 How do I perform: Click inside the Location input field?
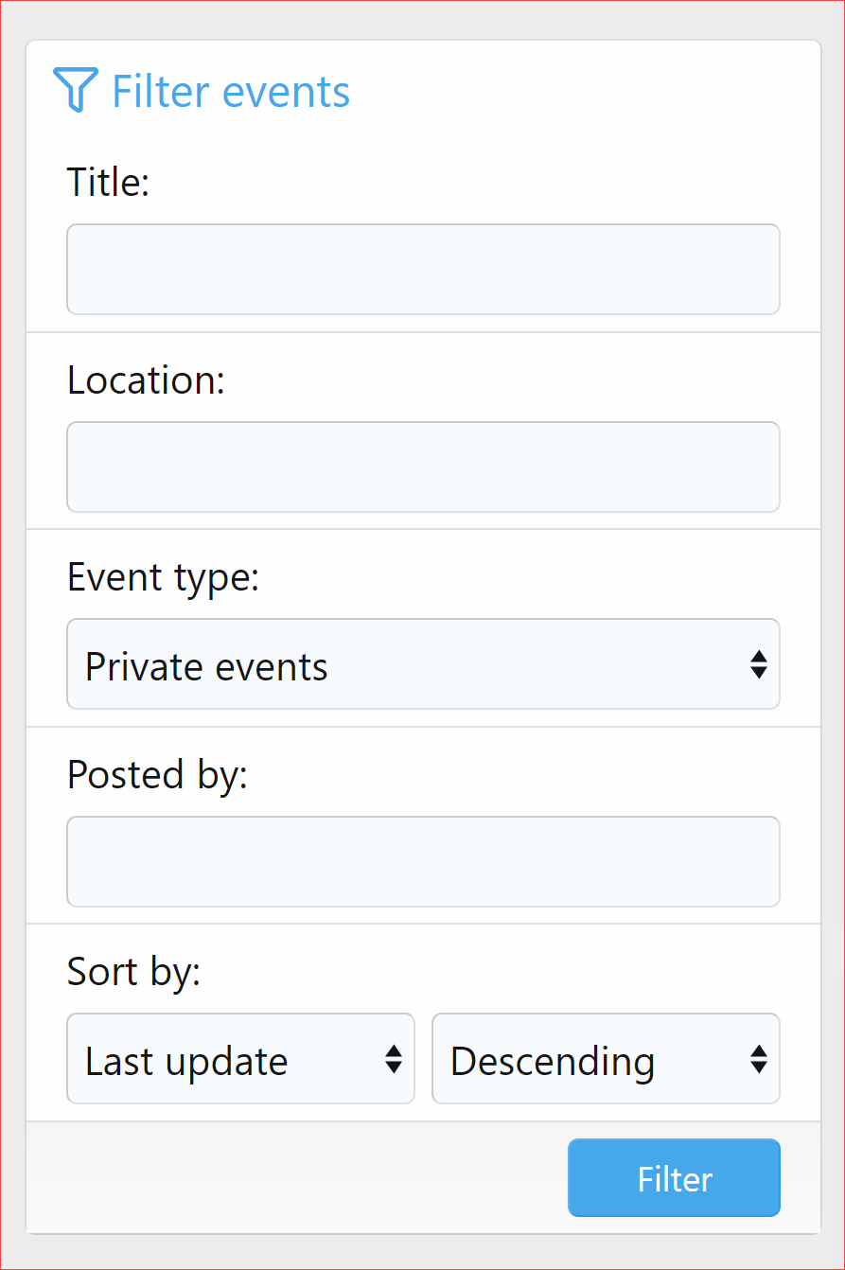(423, 467)
